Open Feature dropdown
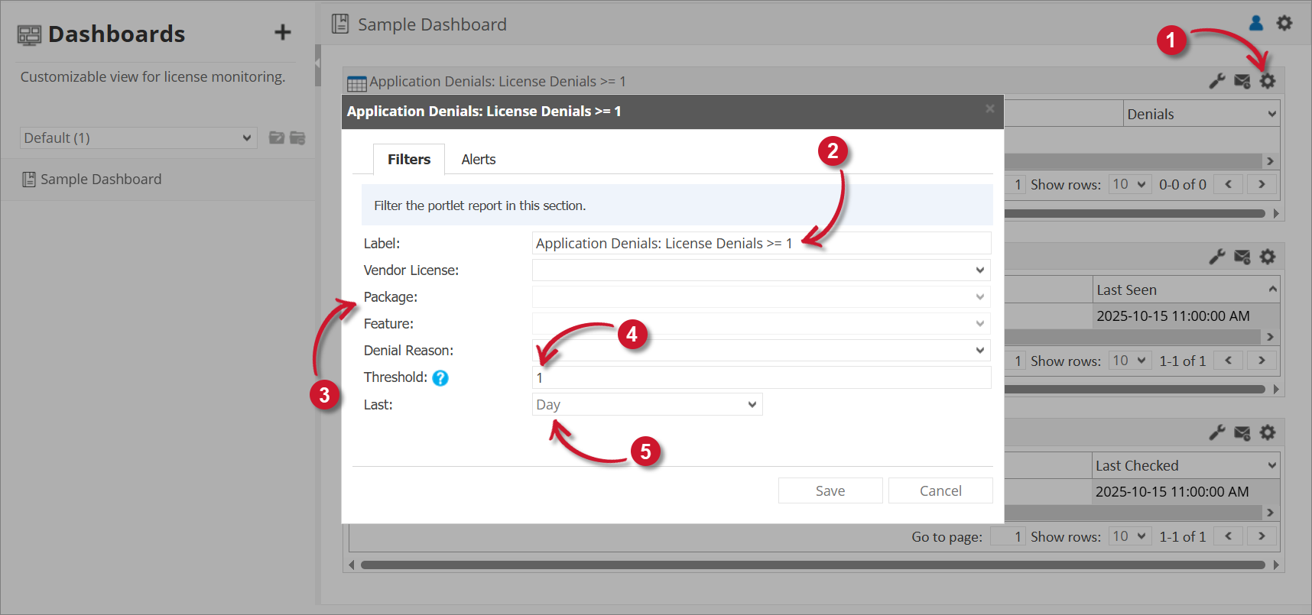1312x615 pixels. coord(762,323)
